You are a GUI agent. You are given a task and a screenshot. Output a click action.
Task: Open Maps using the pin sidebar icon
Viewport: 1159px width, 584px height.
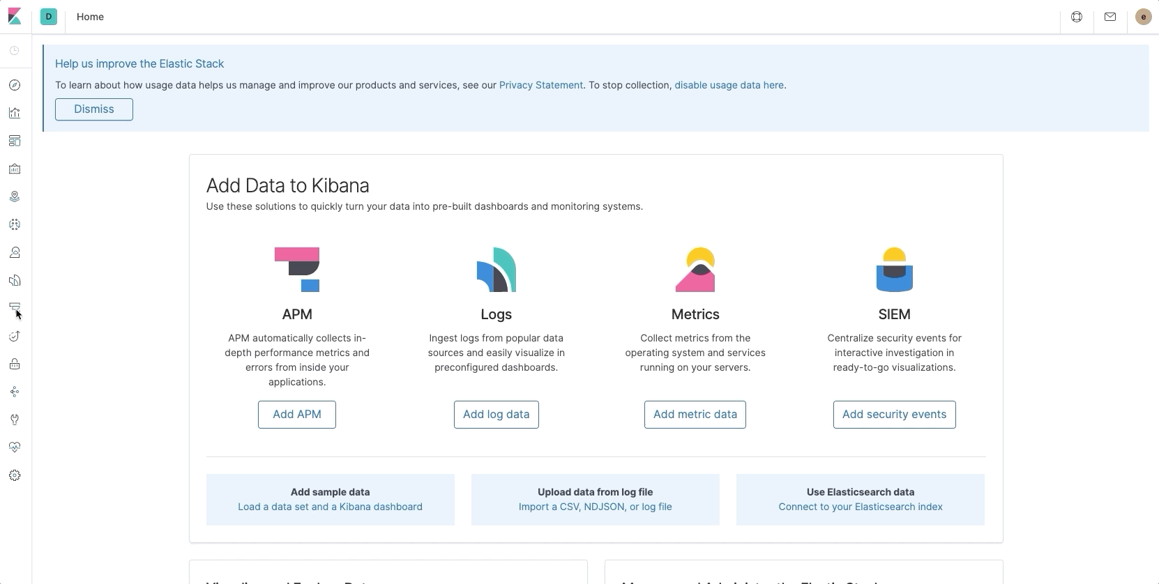pyautogui.click(x=15, y=197)
